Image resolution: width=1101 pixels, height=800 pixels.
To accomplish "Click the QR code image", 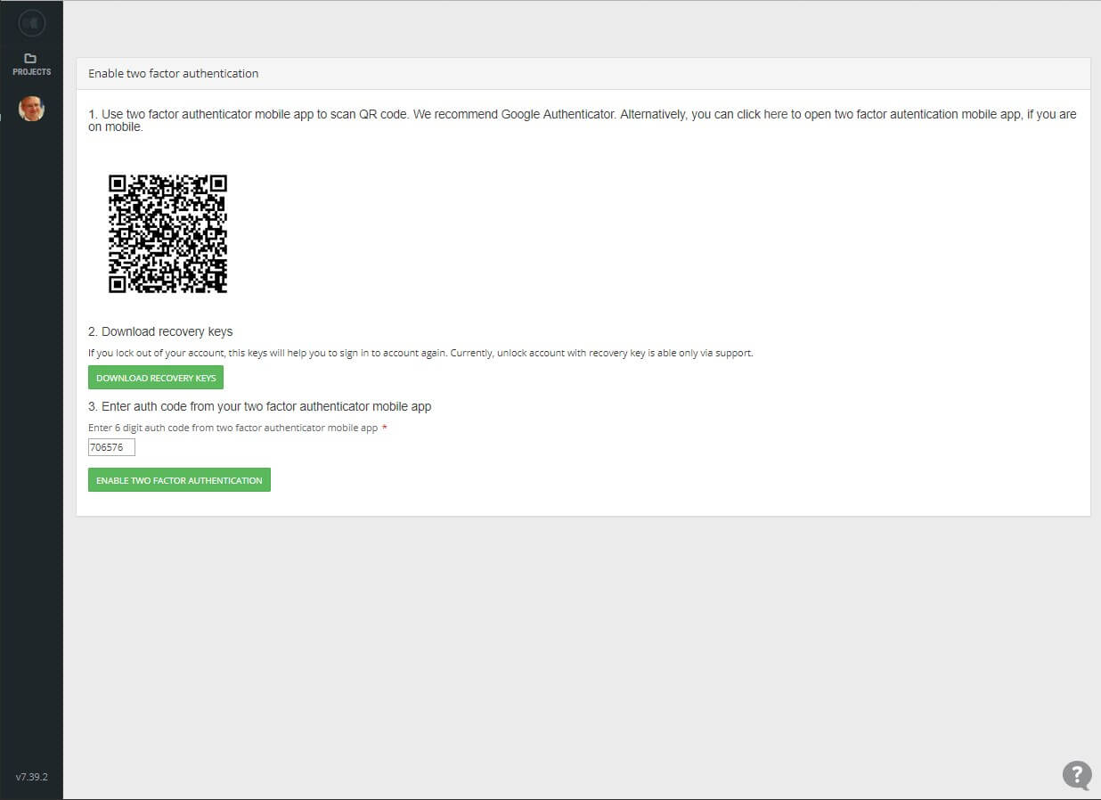I will pyautogui.click(x=167, y=233).
